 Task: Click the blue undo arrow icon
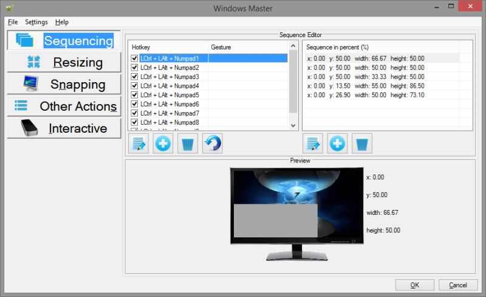212,144
